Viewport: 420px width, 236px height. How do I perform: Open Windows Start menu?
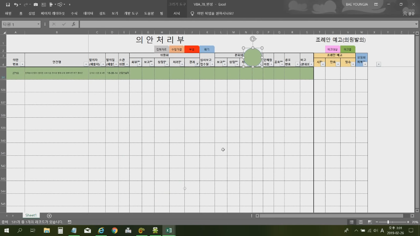pos(7,230)
